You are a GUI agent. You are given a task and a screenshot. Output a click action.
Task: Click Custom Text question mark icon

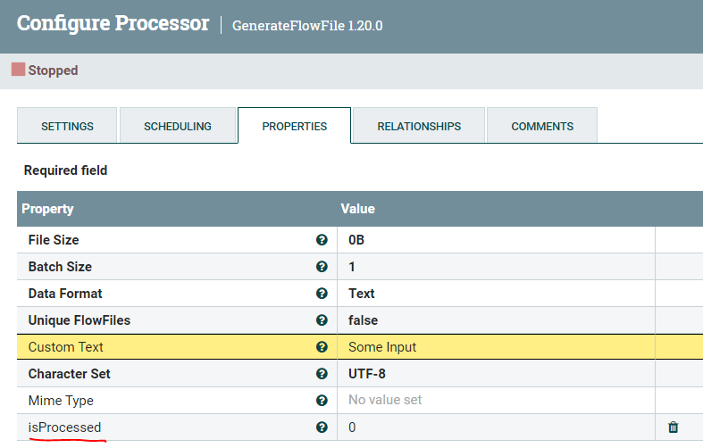coord(322,347)
